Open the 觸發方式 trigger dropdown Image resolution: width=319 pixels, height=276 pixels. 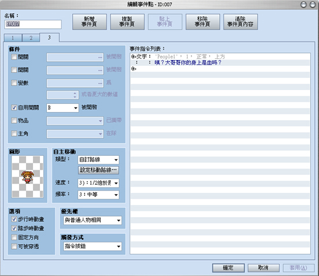(x=93, y=247)
